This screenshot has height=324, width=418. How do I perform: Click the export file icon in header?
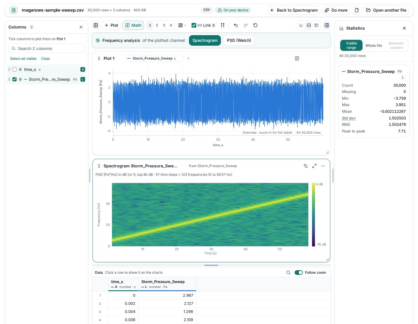tap(357, 10)
